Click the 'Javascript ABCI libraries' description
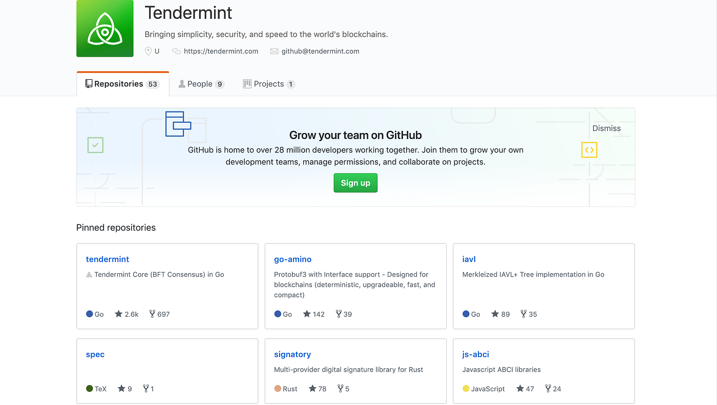The height and width of the screenshot is (405, 717). click(x=501, y=370)
